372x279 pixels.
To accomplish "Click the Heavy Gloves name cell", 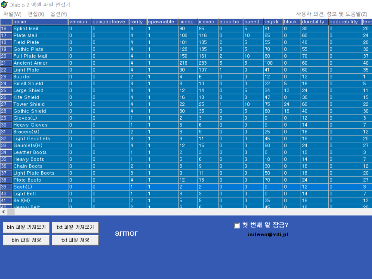I will (40, 125).
